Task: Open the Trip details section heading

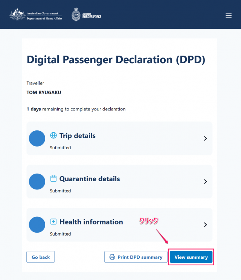Action: [x=78, y=136]
